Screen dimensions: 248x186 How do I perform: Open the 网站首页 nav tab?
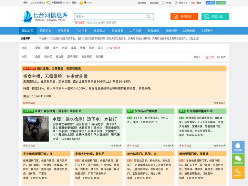point(28,31)
